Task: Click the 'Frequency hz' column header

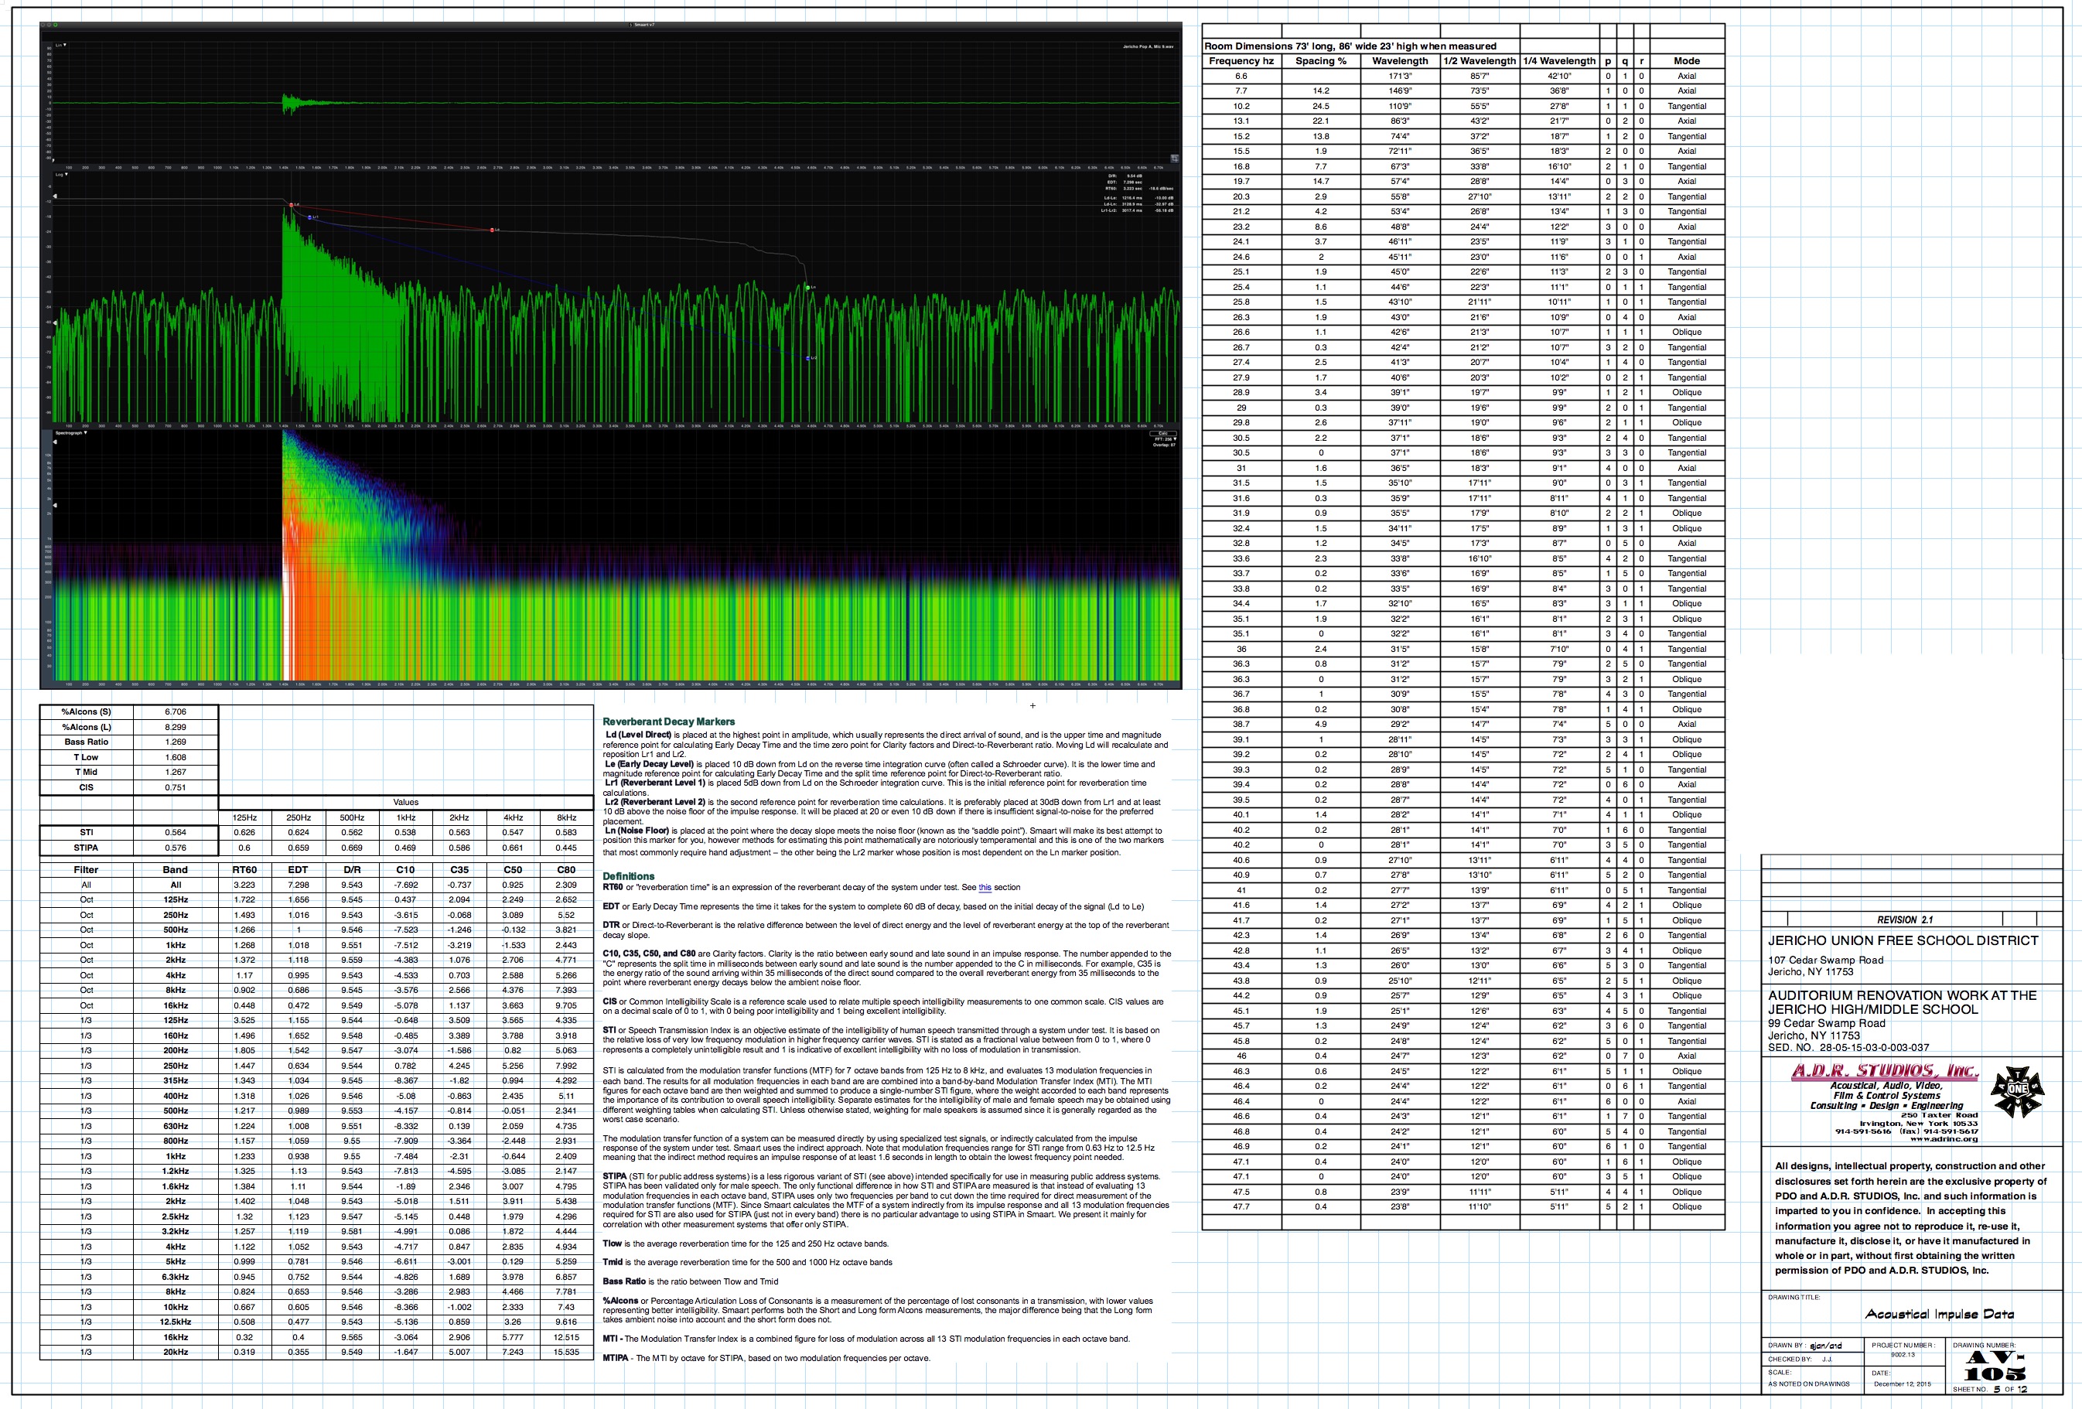Action: coord(1241,61)
